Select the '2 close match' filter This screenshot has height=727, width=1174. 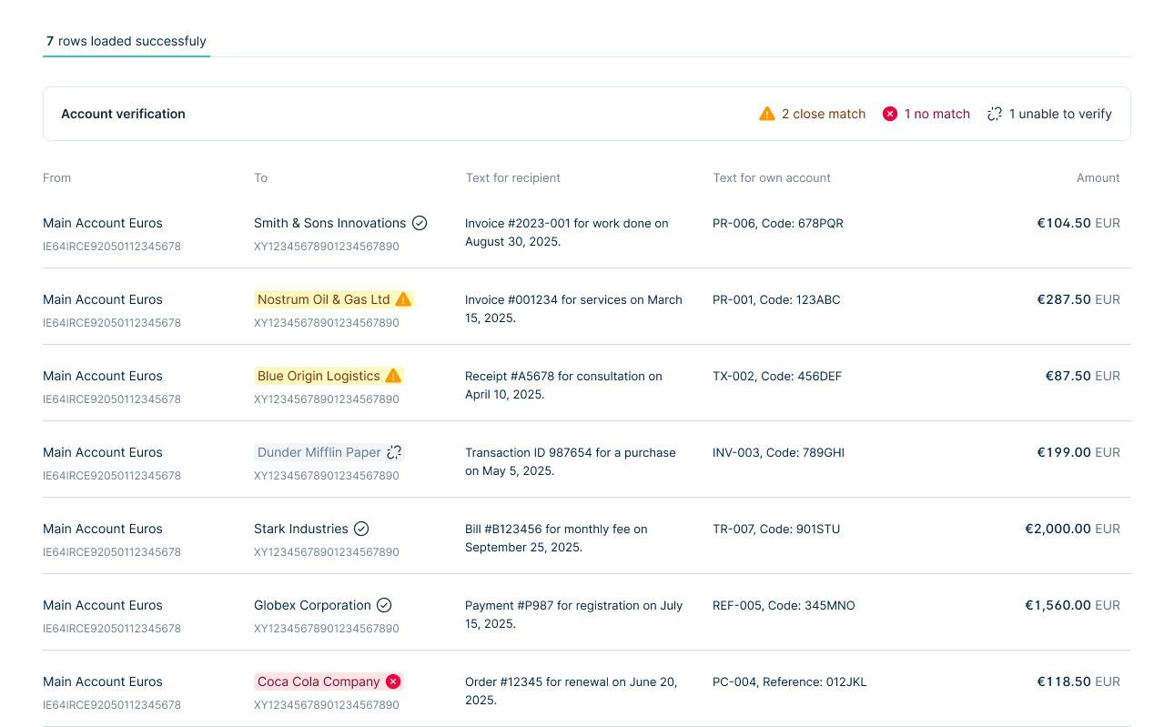[813, 114]
